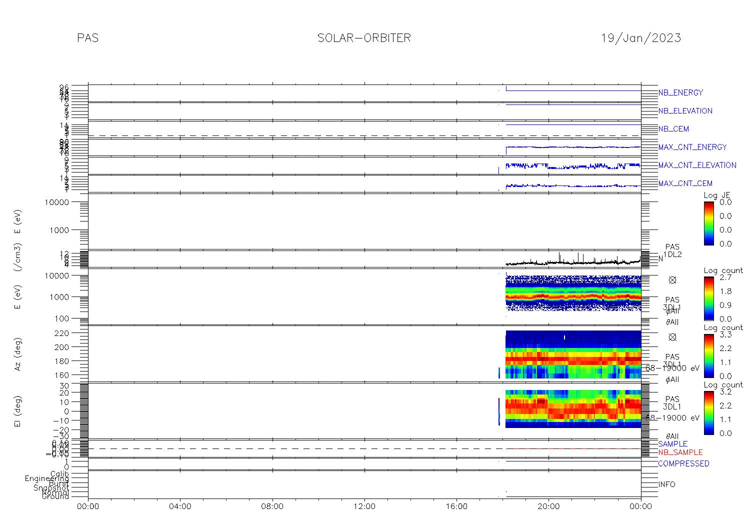The width and height of the screenshot is (756, 510).
Task: Click the red NB_SAMPLE label
Action: click(680, 452)
